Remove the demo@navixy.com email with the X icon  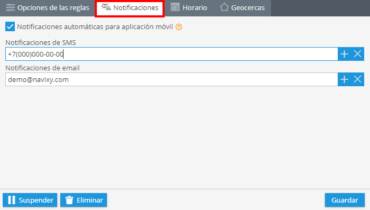point(357,79)
